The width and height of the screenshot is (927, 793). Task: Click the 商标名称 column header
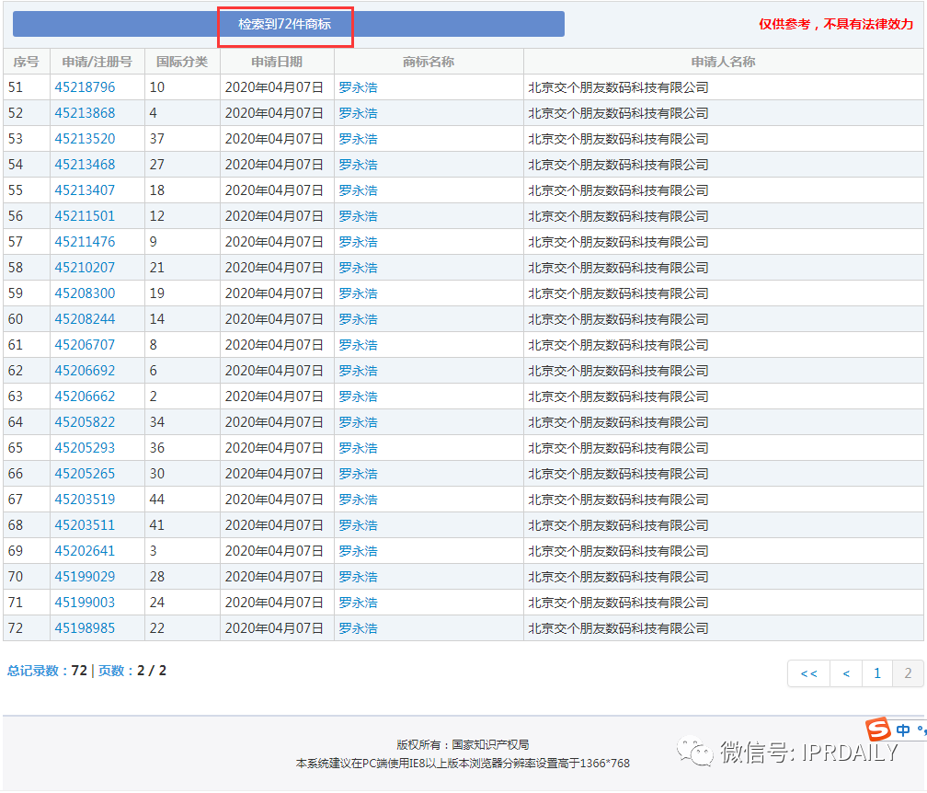pyautogui.click(x=429, y=62)
